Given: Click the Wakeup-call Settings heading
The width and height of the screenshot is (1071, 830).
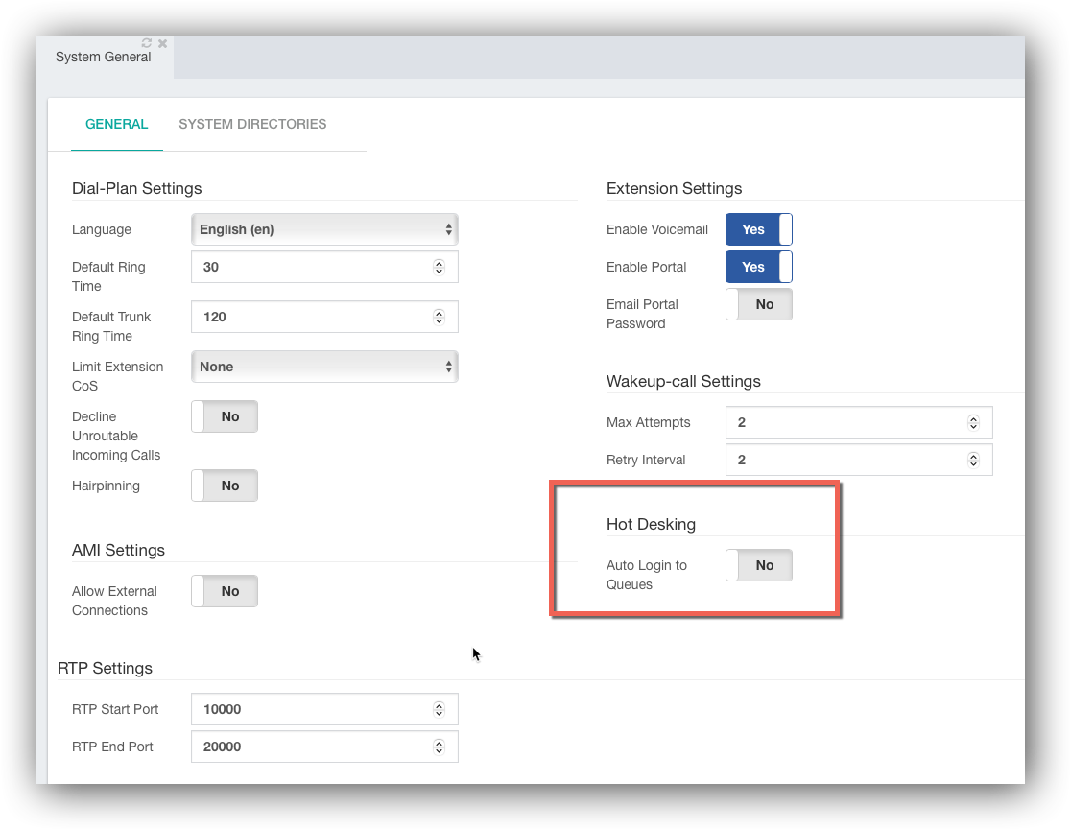Looking at the screenshot, I should point(683,381).
